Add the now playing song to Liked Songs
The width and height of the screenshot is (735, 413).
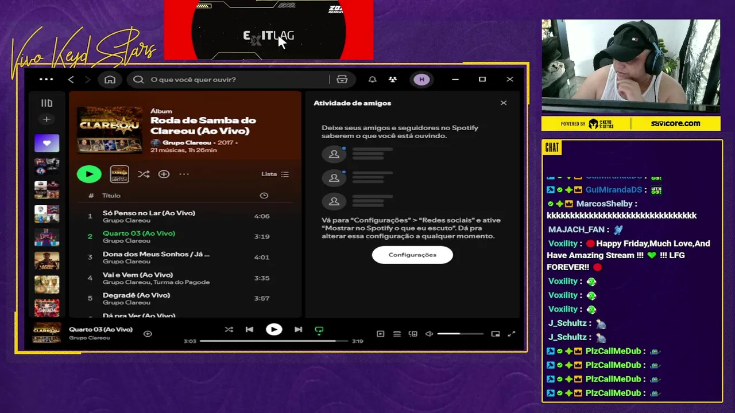point(148,334)
